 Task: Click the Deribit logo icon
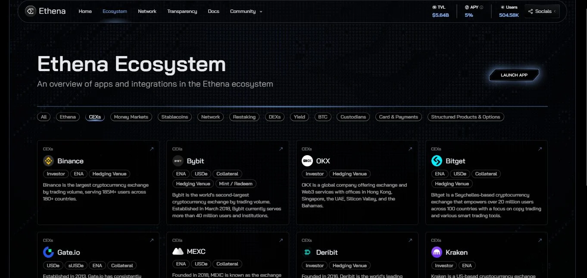(307, 252)
